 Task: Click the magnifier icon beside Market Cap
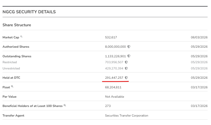pyautogui.click(x=21, y=36)
